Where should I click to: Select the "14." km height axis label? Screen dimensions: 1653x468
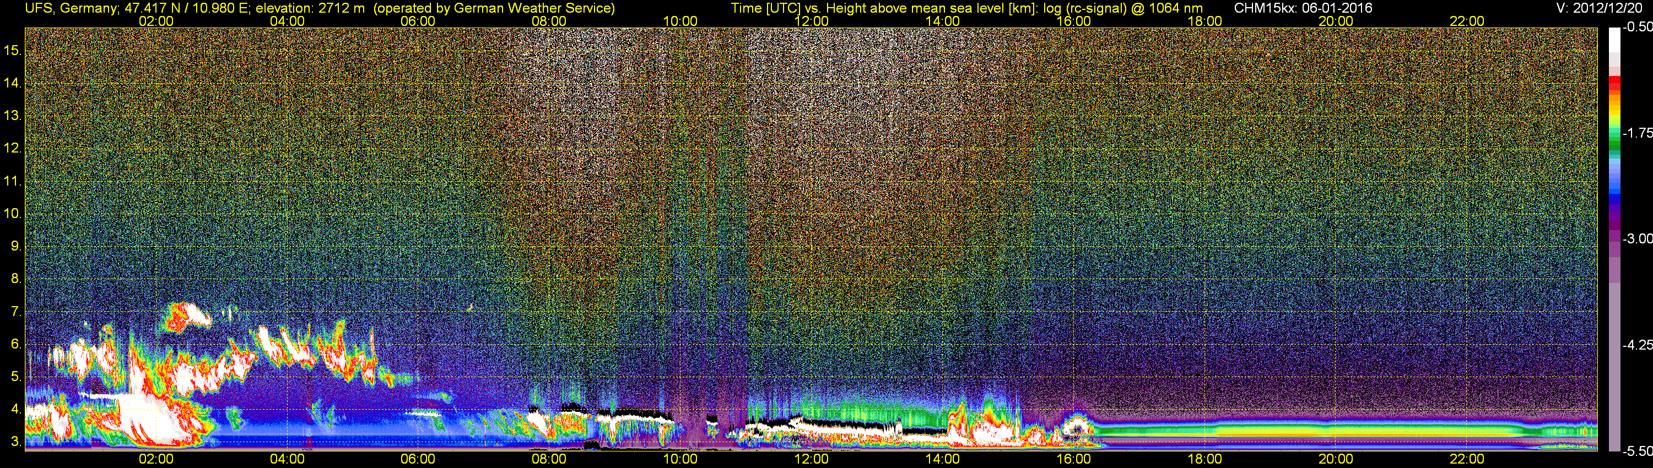coord(13,83)
